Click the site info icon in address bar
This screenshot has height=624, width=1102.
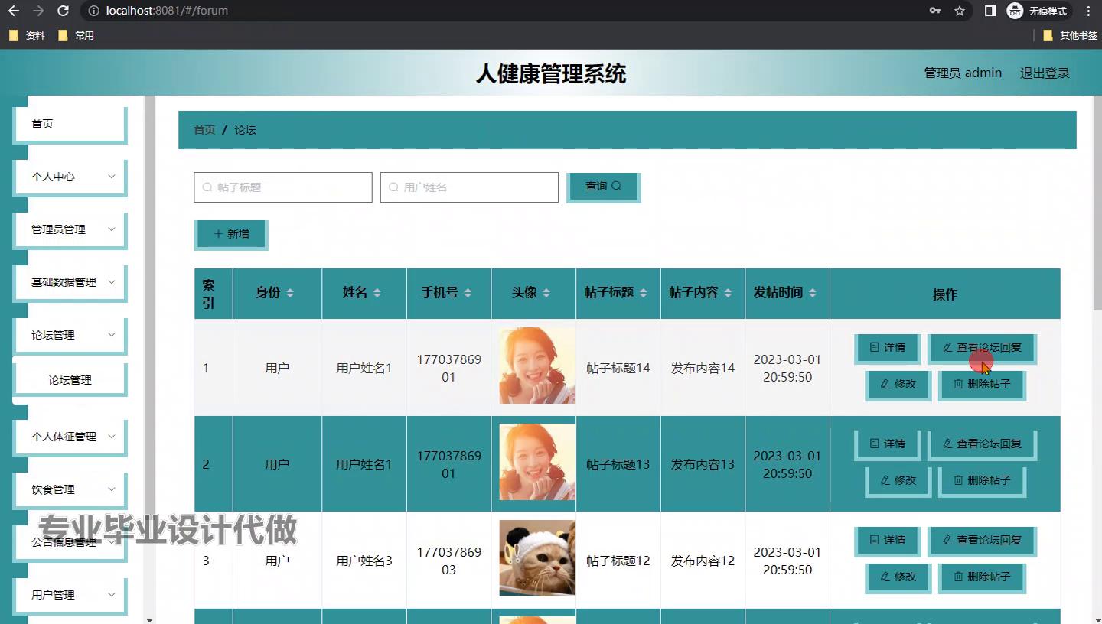point(93,11)
